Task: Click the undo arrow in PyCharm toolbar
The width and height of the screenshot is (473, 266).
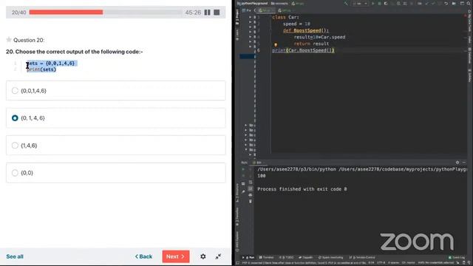Action: tap(446, 3)
